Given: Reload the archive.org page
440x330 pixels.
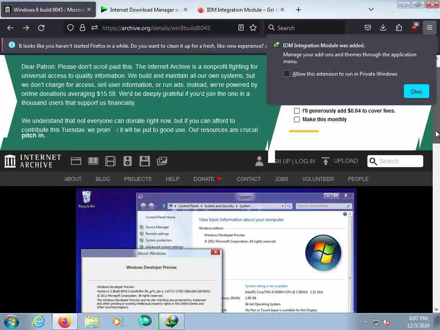Looking at the screenshot, I should click(41, 28).
